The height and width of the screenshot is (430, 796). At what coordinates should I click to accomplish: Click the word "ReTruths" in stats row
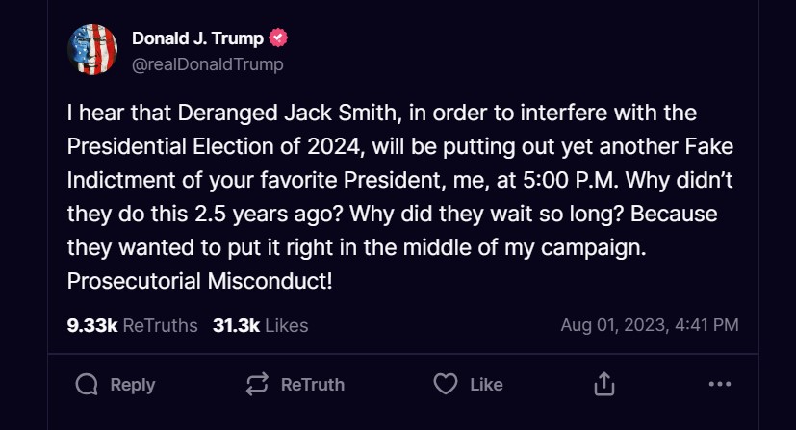160,325
